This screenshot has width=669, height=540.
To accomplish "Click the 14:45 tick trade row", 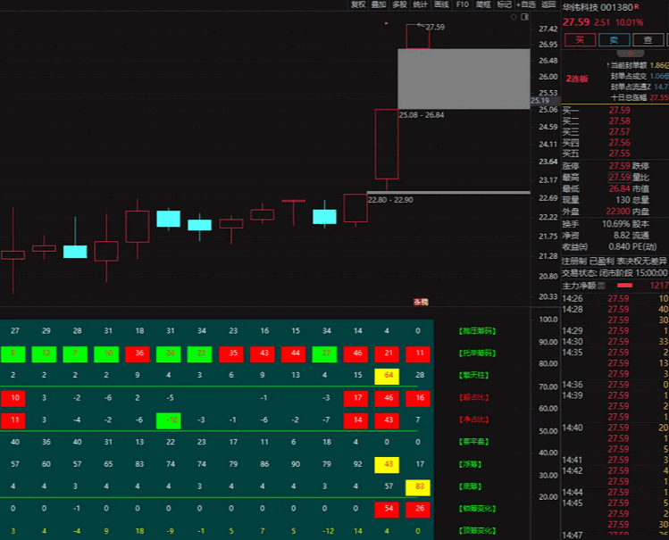I will click(x=615, y=503).
